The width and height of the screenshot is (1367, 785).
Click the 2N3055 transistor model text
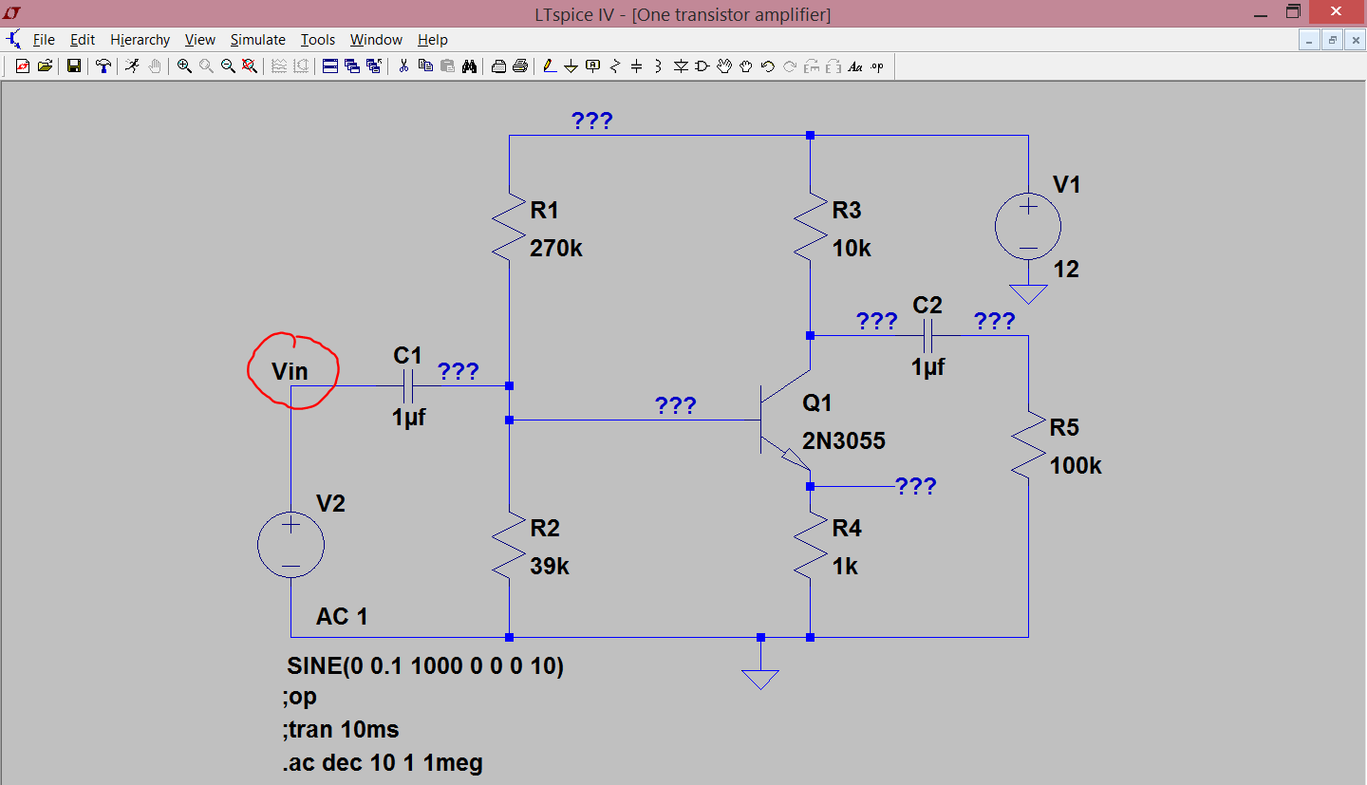coord(844,441)
